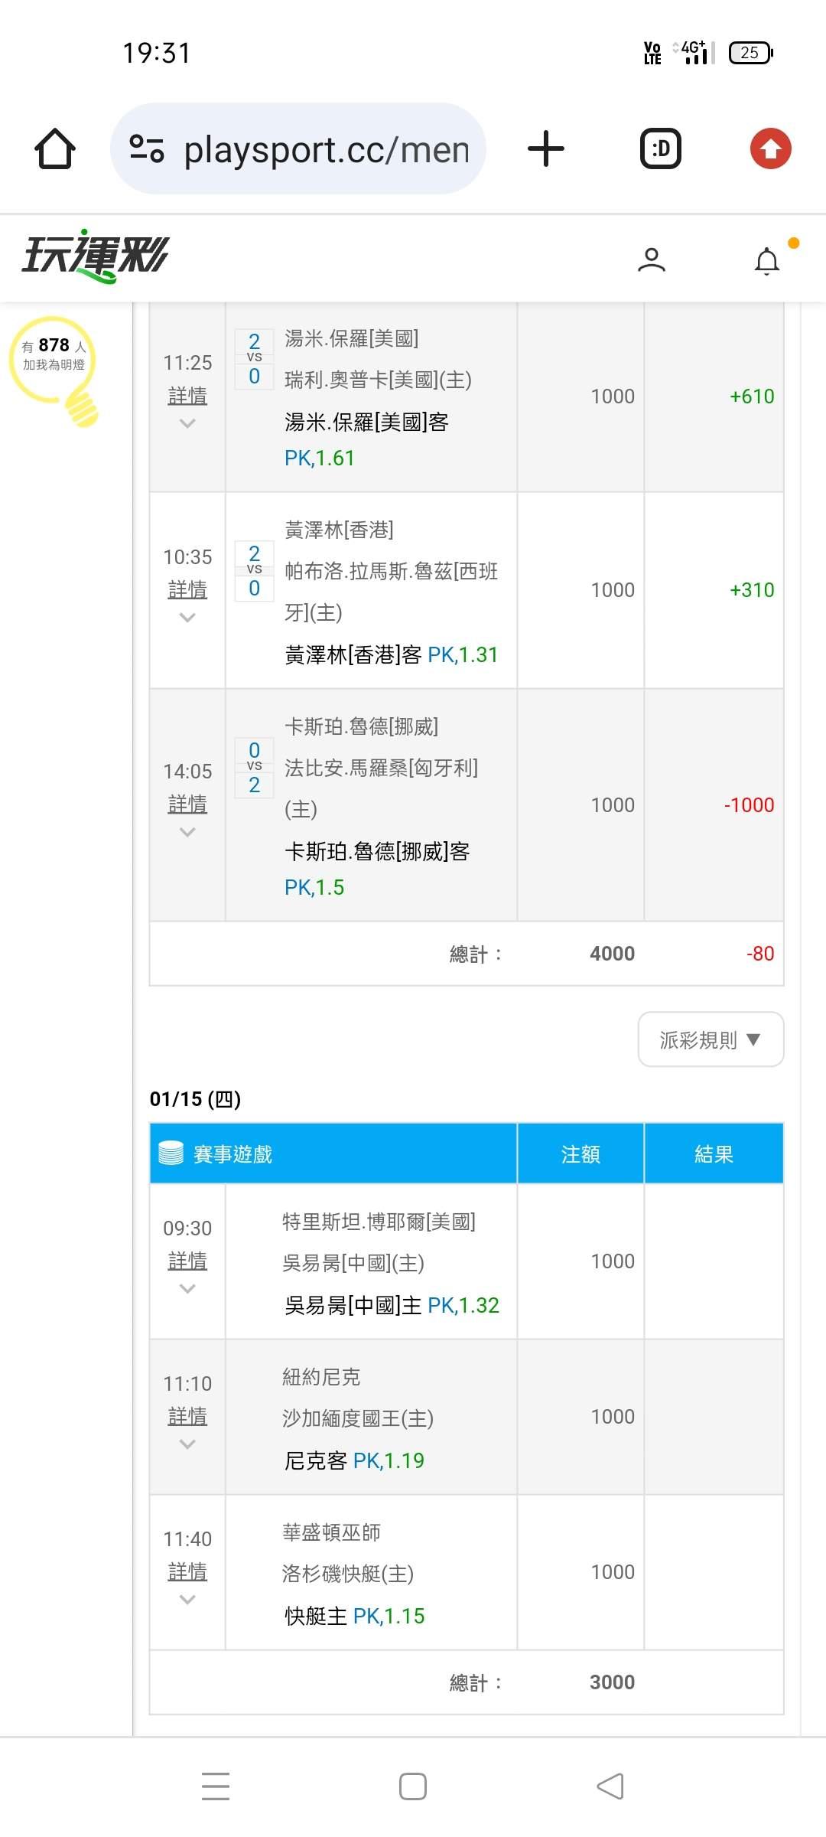Tap the browser home icon
Viewport: 826px width, 1837px height.
coord(55,148)
